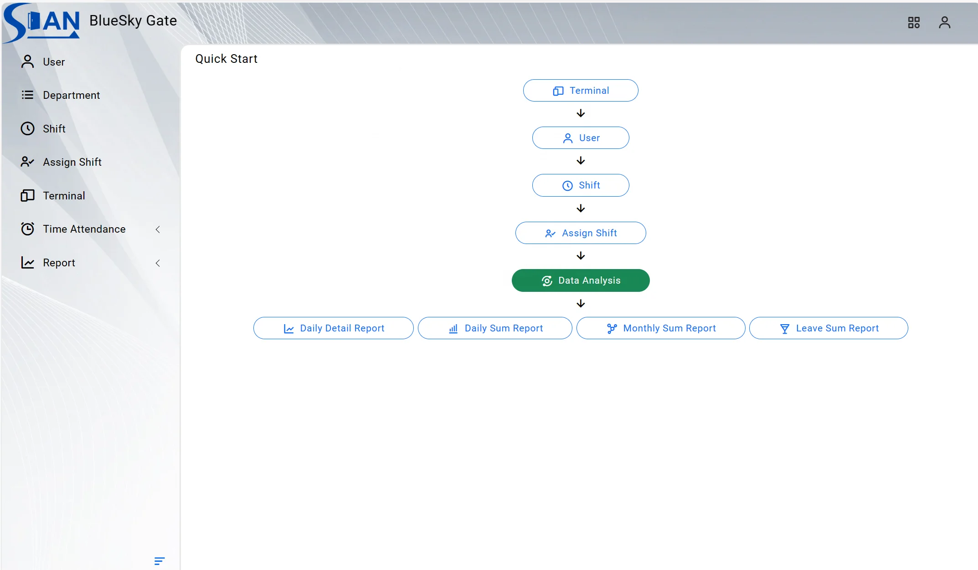This screenshot has width=978, height=570.
Task: Select the User icon in the sidebar
Action: click(27, 61)
